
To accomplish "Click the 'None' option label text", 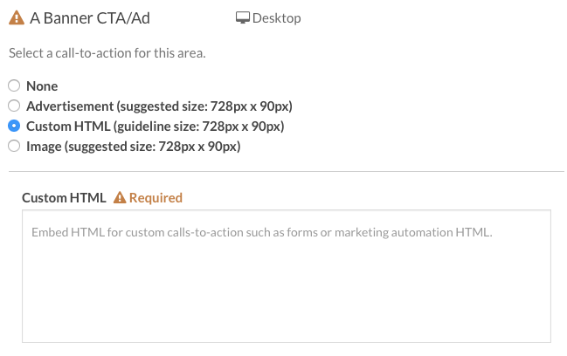I will tap(42, 86).
